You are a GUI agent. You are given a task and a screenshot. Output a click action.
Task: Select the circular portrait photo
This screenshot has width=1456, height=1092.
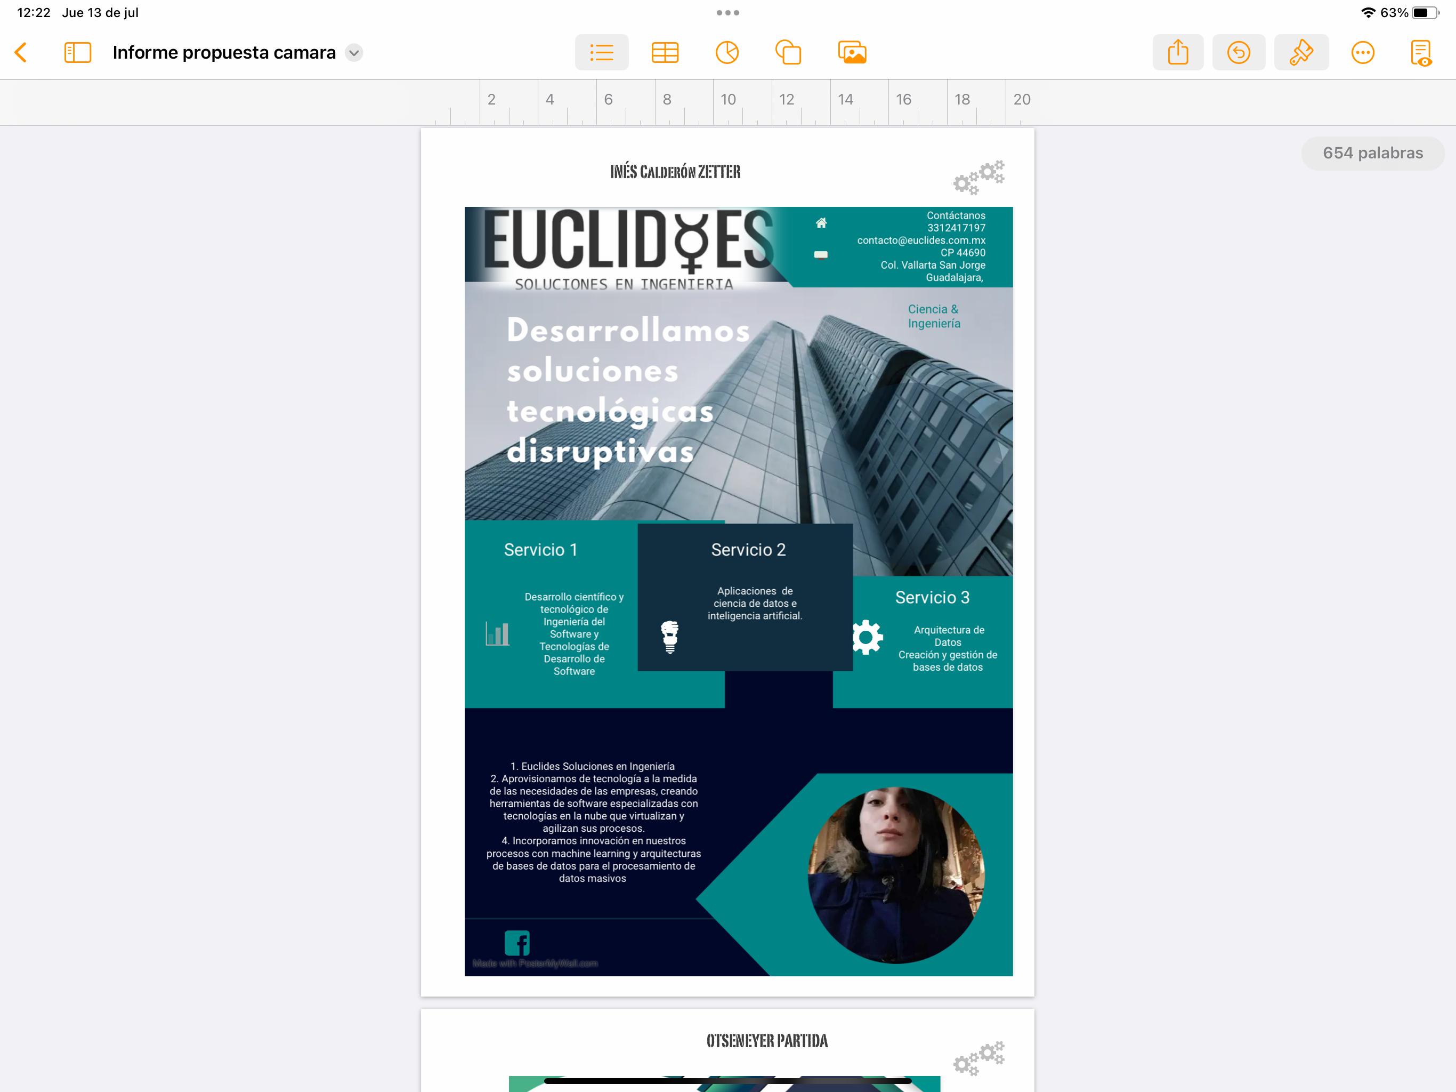[896, 874]
